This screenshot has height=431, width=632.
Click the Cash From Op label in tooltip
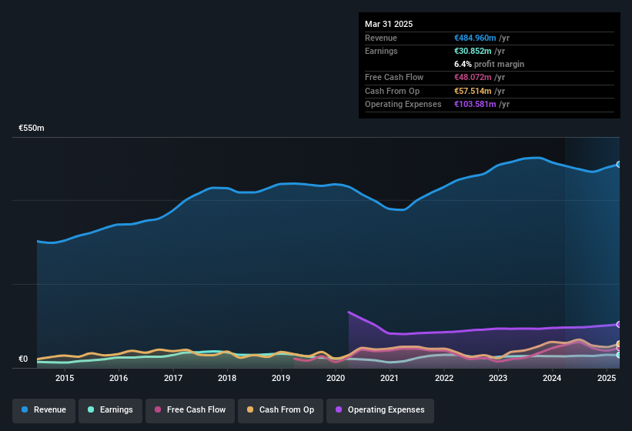coord(392,91)
